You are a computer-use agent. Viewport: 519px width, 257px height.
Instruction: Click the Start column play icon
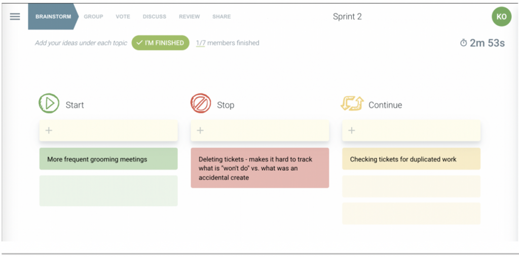point(49,104)
